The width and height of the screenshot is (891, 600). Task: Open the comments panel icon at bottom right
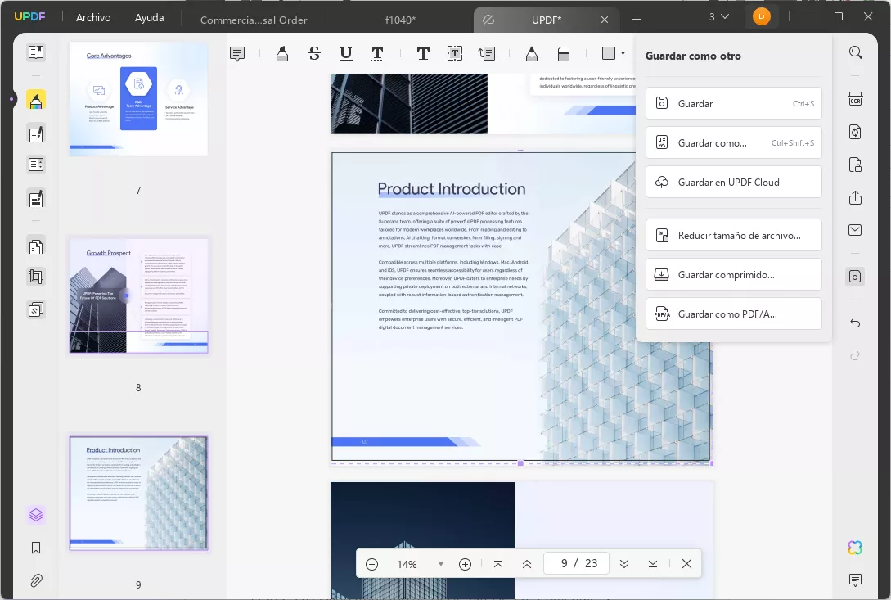pyautogui.click(x=855, y=580)
